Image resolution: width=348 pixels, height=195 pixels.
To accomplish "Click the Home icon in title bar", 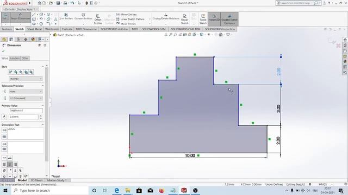I will [x=39, y=3].
